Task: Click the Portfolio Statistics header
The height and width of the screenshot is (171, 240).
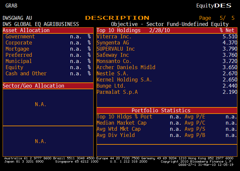Action: [167, 110]
